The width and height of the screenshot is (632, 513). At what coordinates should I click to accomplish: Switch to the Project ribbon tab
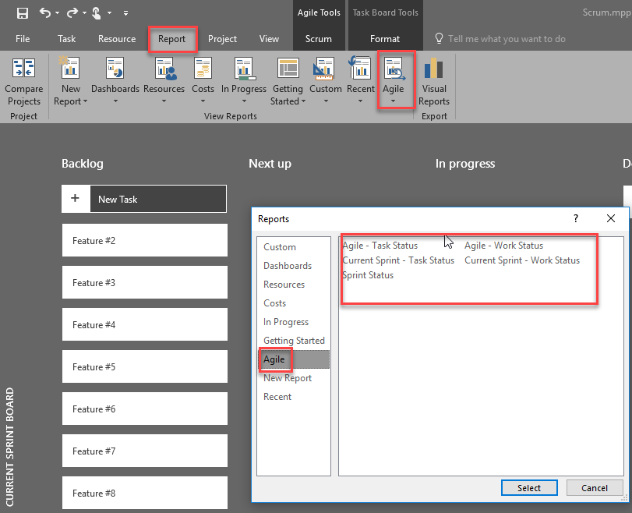click(222, 39)
